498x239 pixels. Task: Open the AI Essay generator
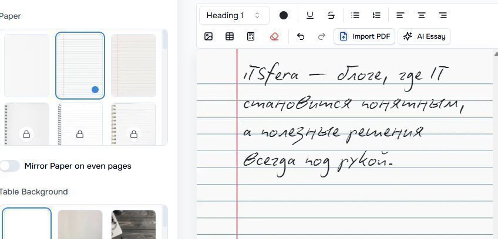424,36
